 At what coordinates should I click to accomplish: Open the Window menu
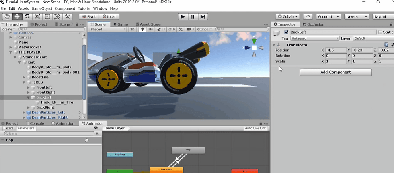click(100, 8)
